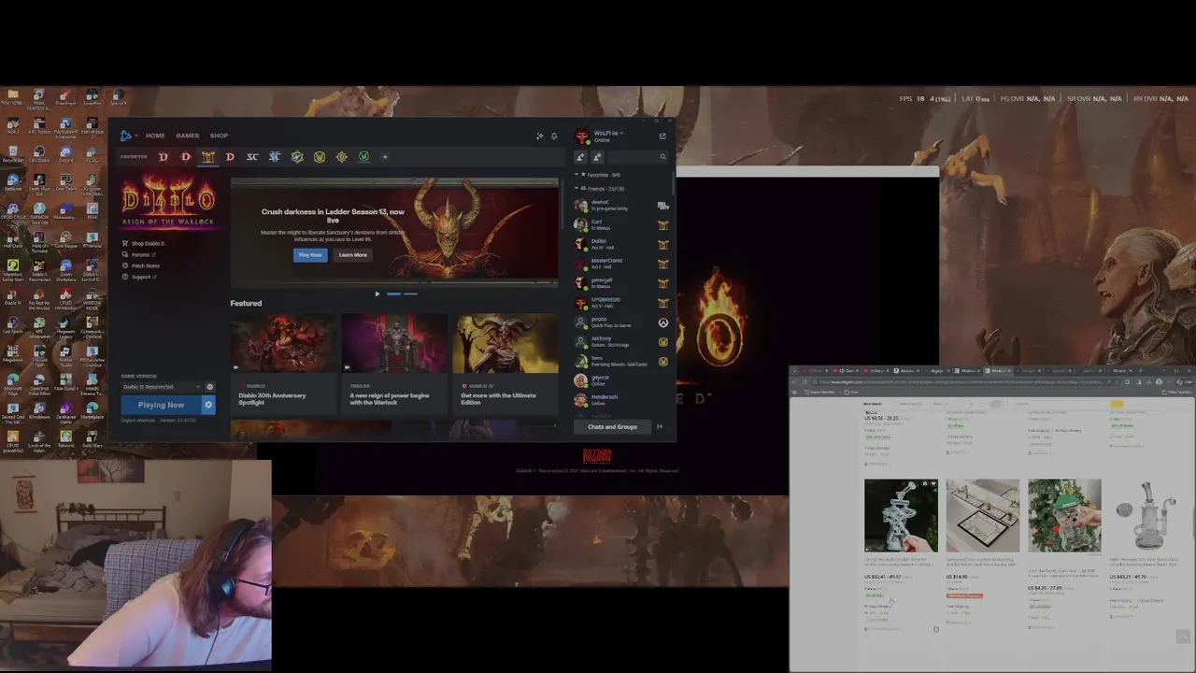Click the region globe icon
Viewport: 1196px width, 673px height.
[209, 387]
